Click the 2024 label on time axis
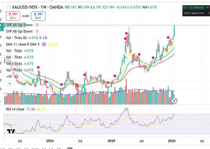This screenshot has width=210, height=149. (50, 141)
